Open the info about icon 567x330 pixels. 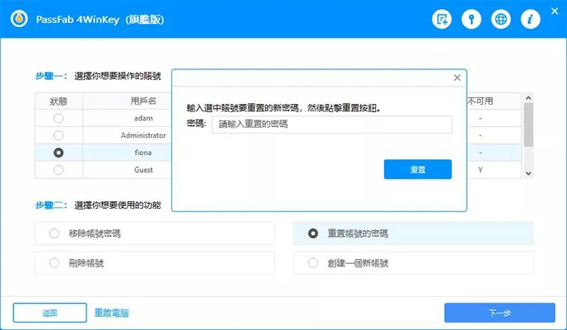tap(530, 19)
